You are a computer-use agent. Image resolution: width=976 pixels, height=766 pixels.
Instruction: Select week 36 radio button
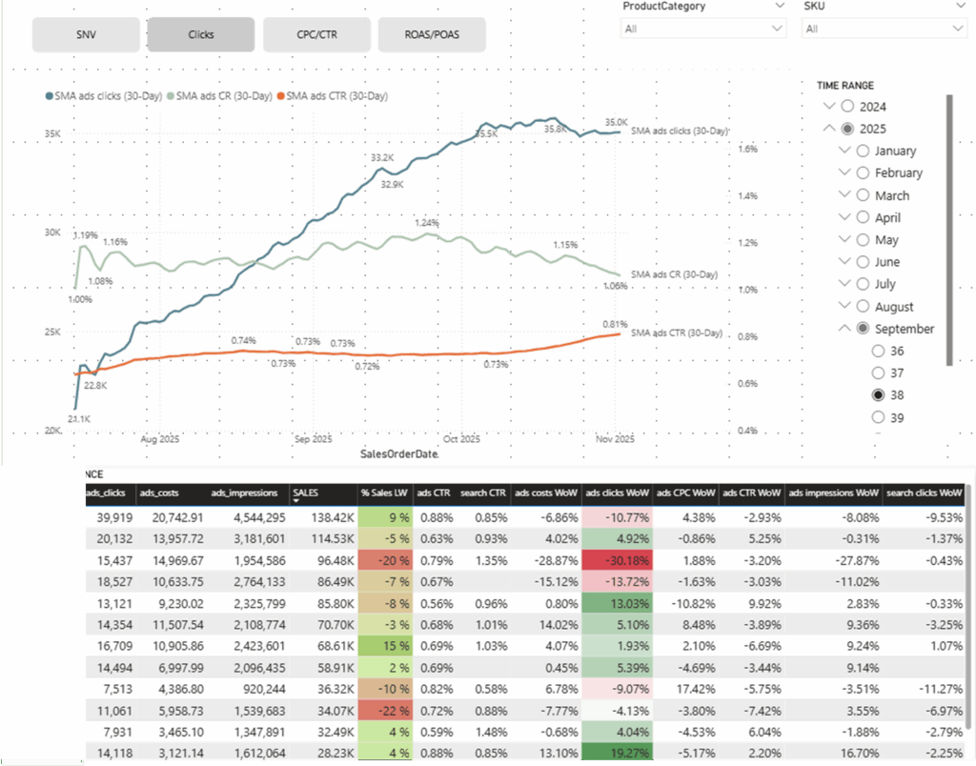coord(881,351)
